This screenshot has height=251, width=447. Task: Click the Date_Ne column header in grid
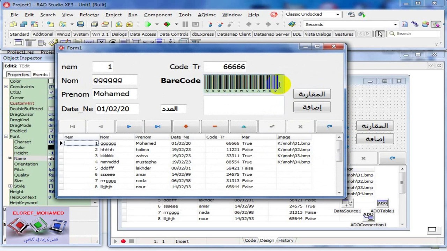click(188, 137)
